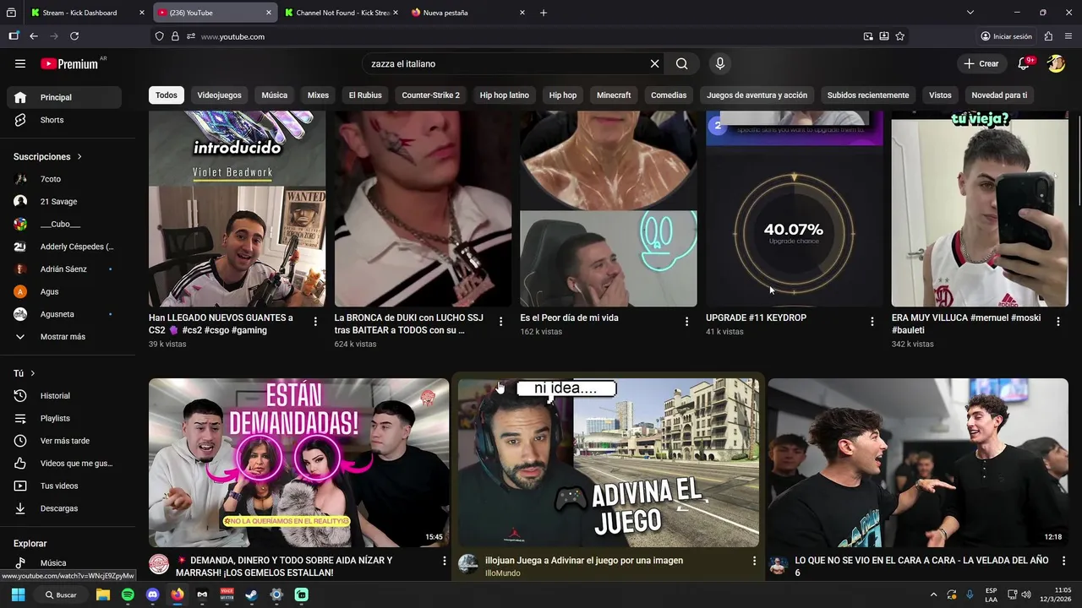This screenshot has width=1082, height=608.
Task: Open picture-in-picture icon in address bar
Action: point(868,36)
